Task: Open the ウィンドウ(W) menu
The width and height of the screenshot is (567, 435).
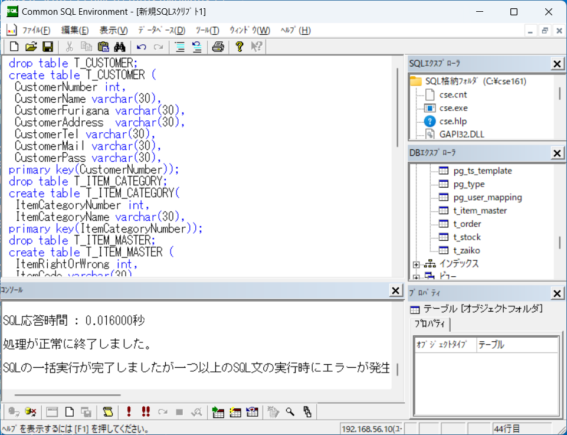Action: point(250,30)
